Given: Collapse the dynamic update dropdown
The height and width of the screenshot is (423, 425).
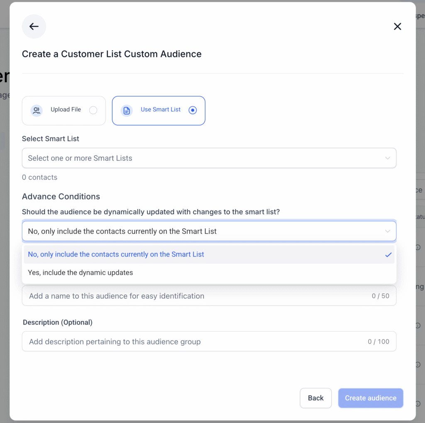Looking at the screenshot, I should tap(209, 231).
